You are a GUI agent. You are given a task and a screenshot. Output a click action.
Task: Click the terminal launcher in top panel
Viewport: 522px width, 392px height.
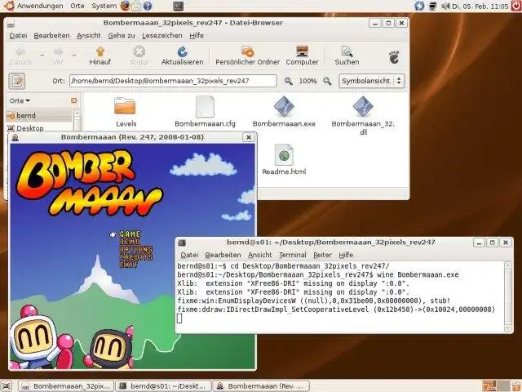coord(178,6)
